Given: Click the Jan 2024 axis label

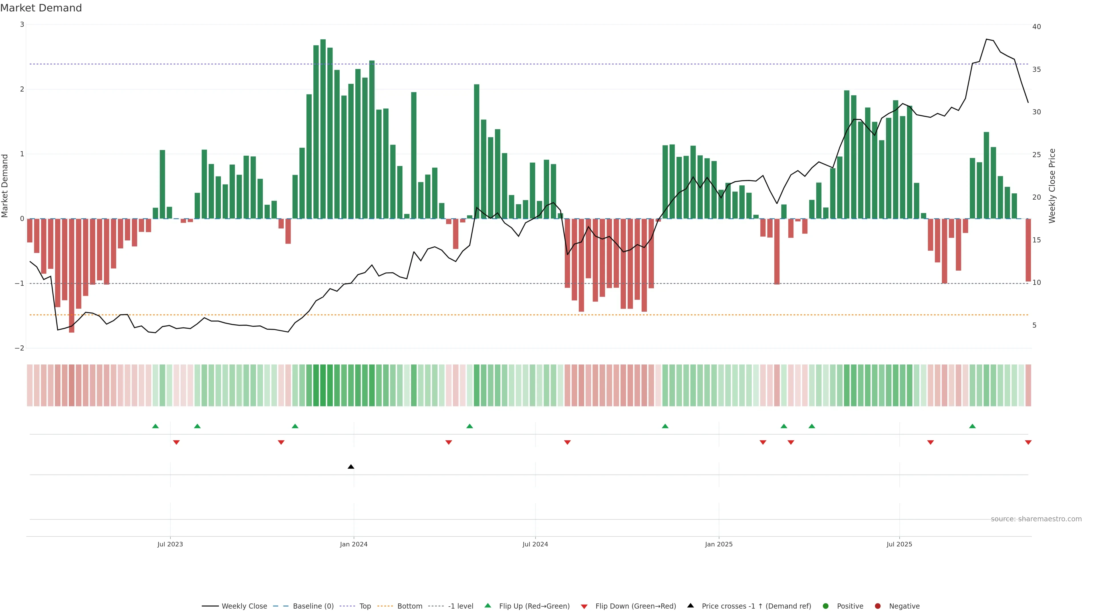Looking at the screenshot, I should click(354, 544).
